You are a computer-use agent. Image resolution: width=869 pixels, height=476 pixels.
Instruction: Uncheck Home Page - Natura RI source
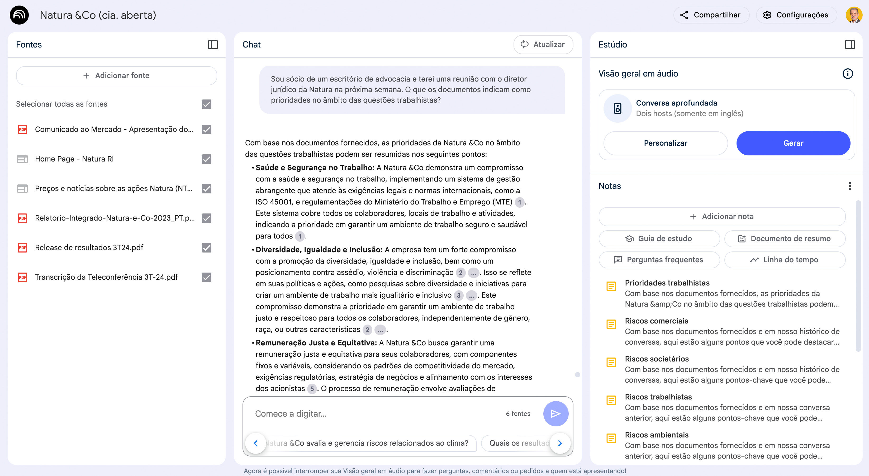206,159
